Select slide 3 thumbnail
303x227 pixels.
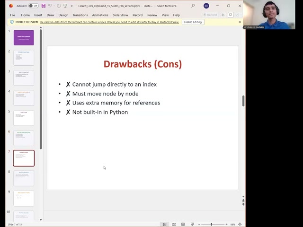pyautogui.click(x=24, y=78)
